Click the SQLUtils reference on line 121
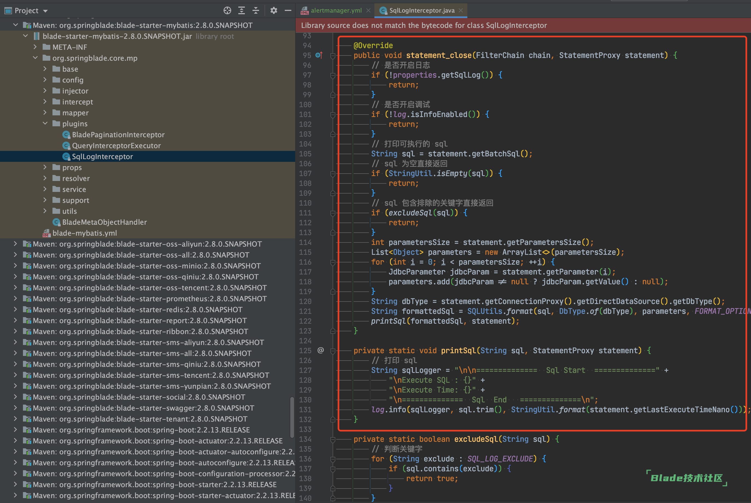The image size is (751, 503). (x=485, y=311)
